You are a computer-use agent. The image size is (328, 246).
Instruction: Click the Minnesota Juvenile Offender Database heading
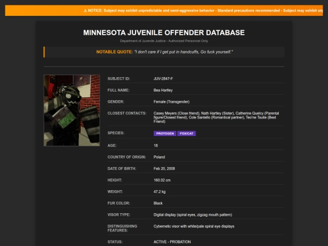[x=164, y=33]
